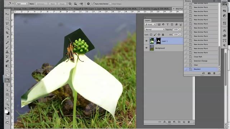Image resolution: width=230 pixels, height=129 pixels.
Task: Open the Path mode dropdown
Action: [x=22, y=4]
